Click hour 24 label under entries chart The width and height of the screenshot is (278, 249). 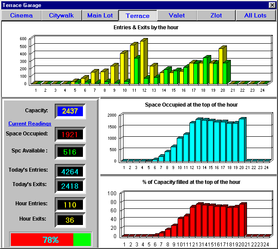262,90
